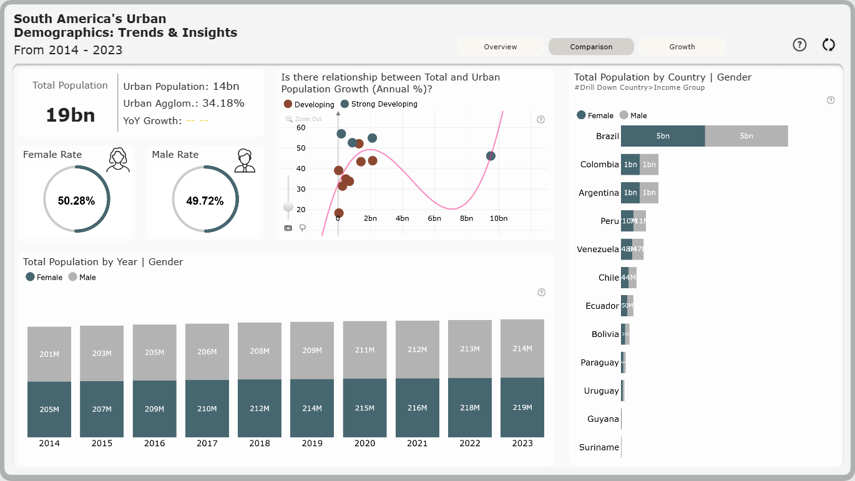Screen dimensions: 855x481
Task: Switch to the Overview tab
Action: (501, 47)
